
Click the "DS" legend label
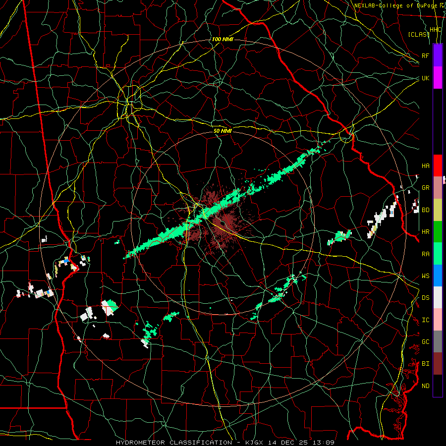(425, 298)
